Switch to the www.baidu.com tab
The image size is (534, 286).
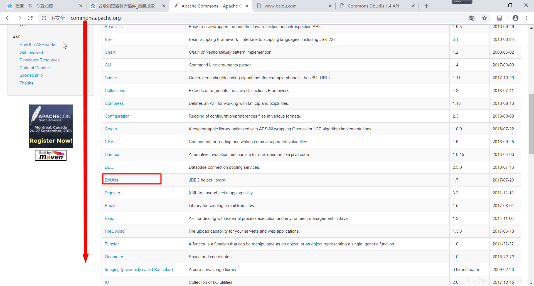pyautogui.click(x=294, y=6)
